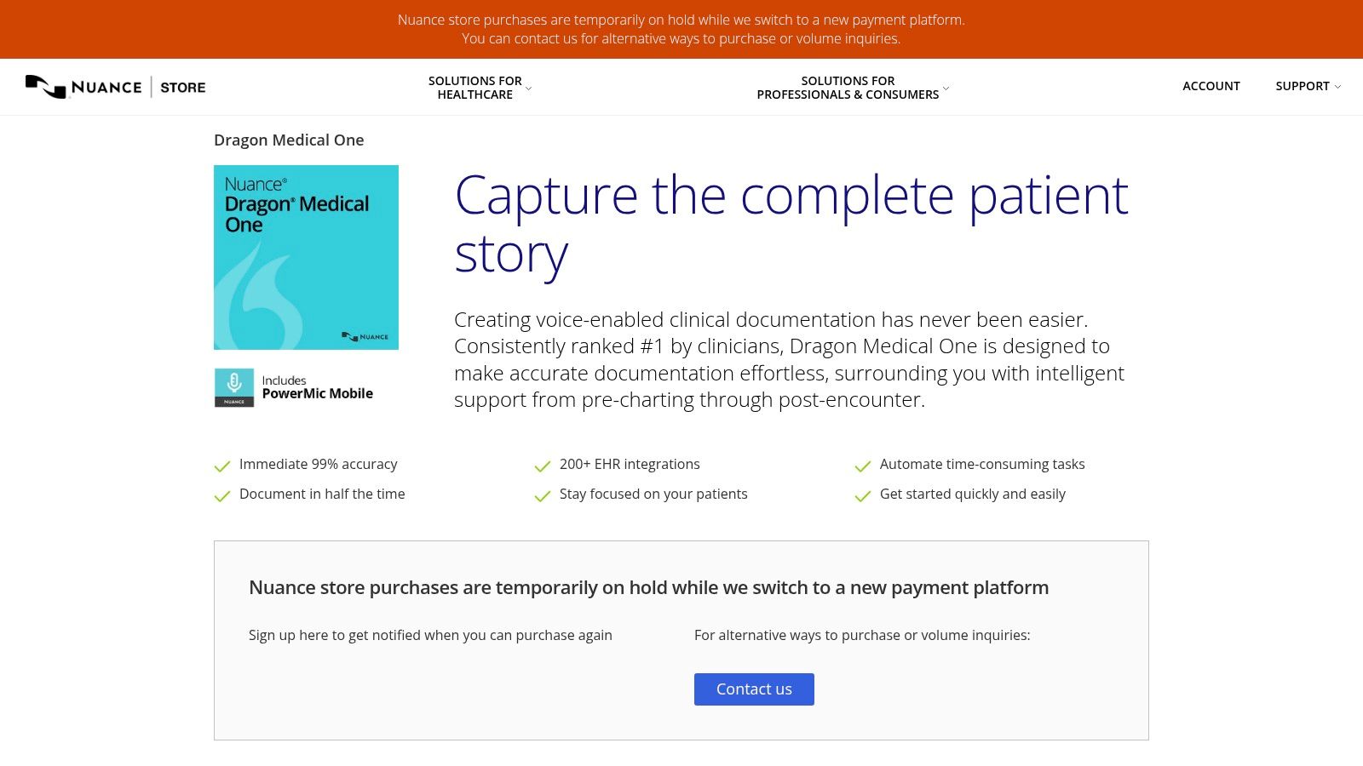Click the checkmark beside Get started quickly and easily

click(x=863, y=495)
